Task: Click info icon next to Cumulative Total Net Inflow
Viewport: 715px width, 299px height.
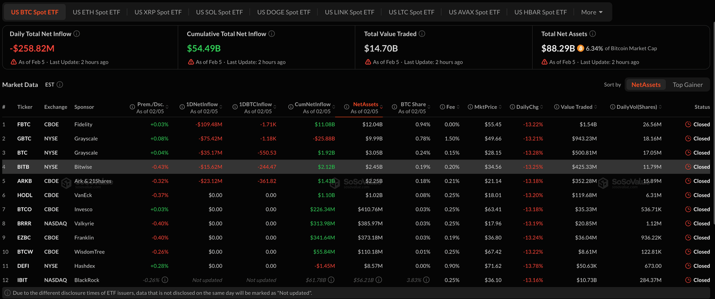Action: (x=271, y=34)
